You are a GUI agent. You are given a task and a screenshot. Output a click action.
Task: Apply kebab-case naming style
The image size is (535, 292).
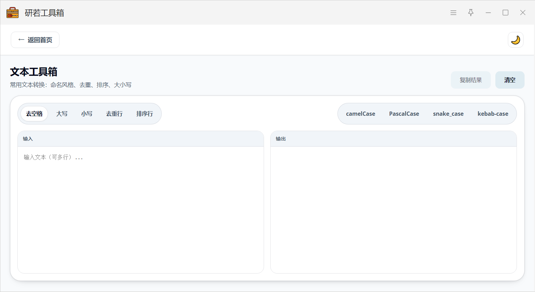[x=493, y=114]
